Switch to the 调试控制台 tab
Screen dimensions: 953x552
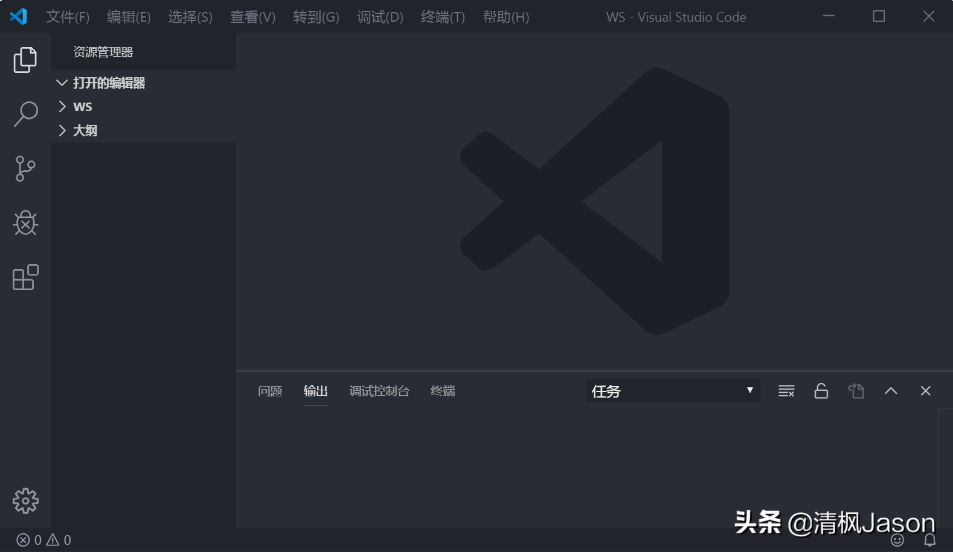(379, 391)
